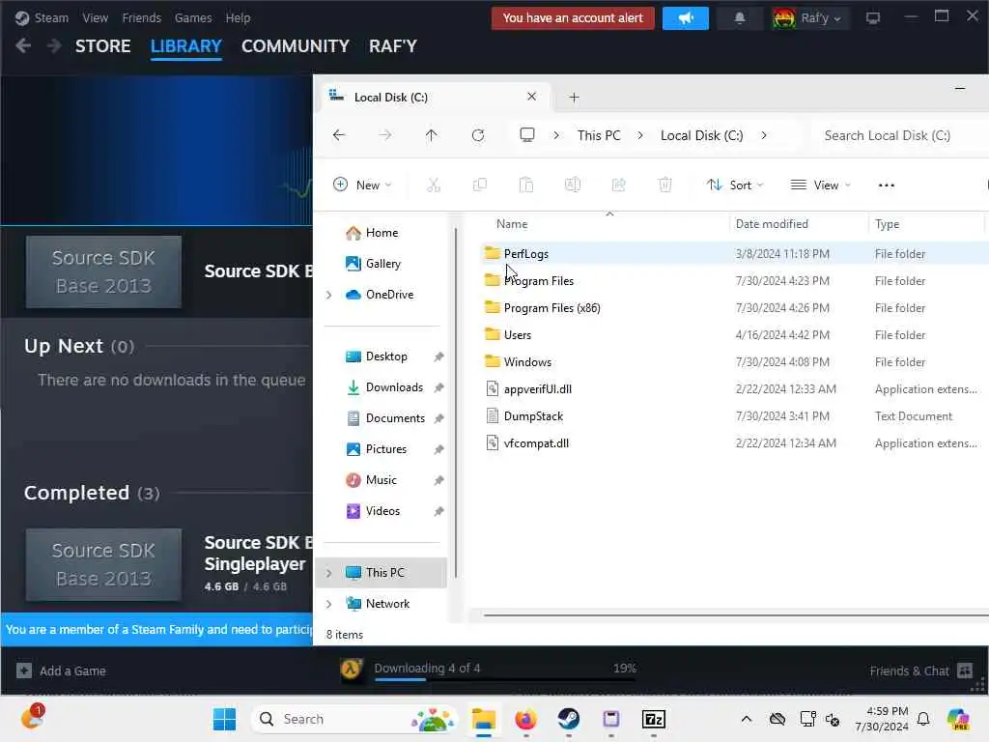The width and height of the screenshot is (989, 742).
Task: Go back in File Explorer
Action: tap(339, 135)
